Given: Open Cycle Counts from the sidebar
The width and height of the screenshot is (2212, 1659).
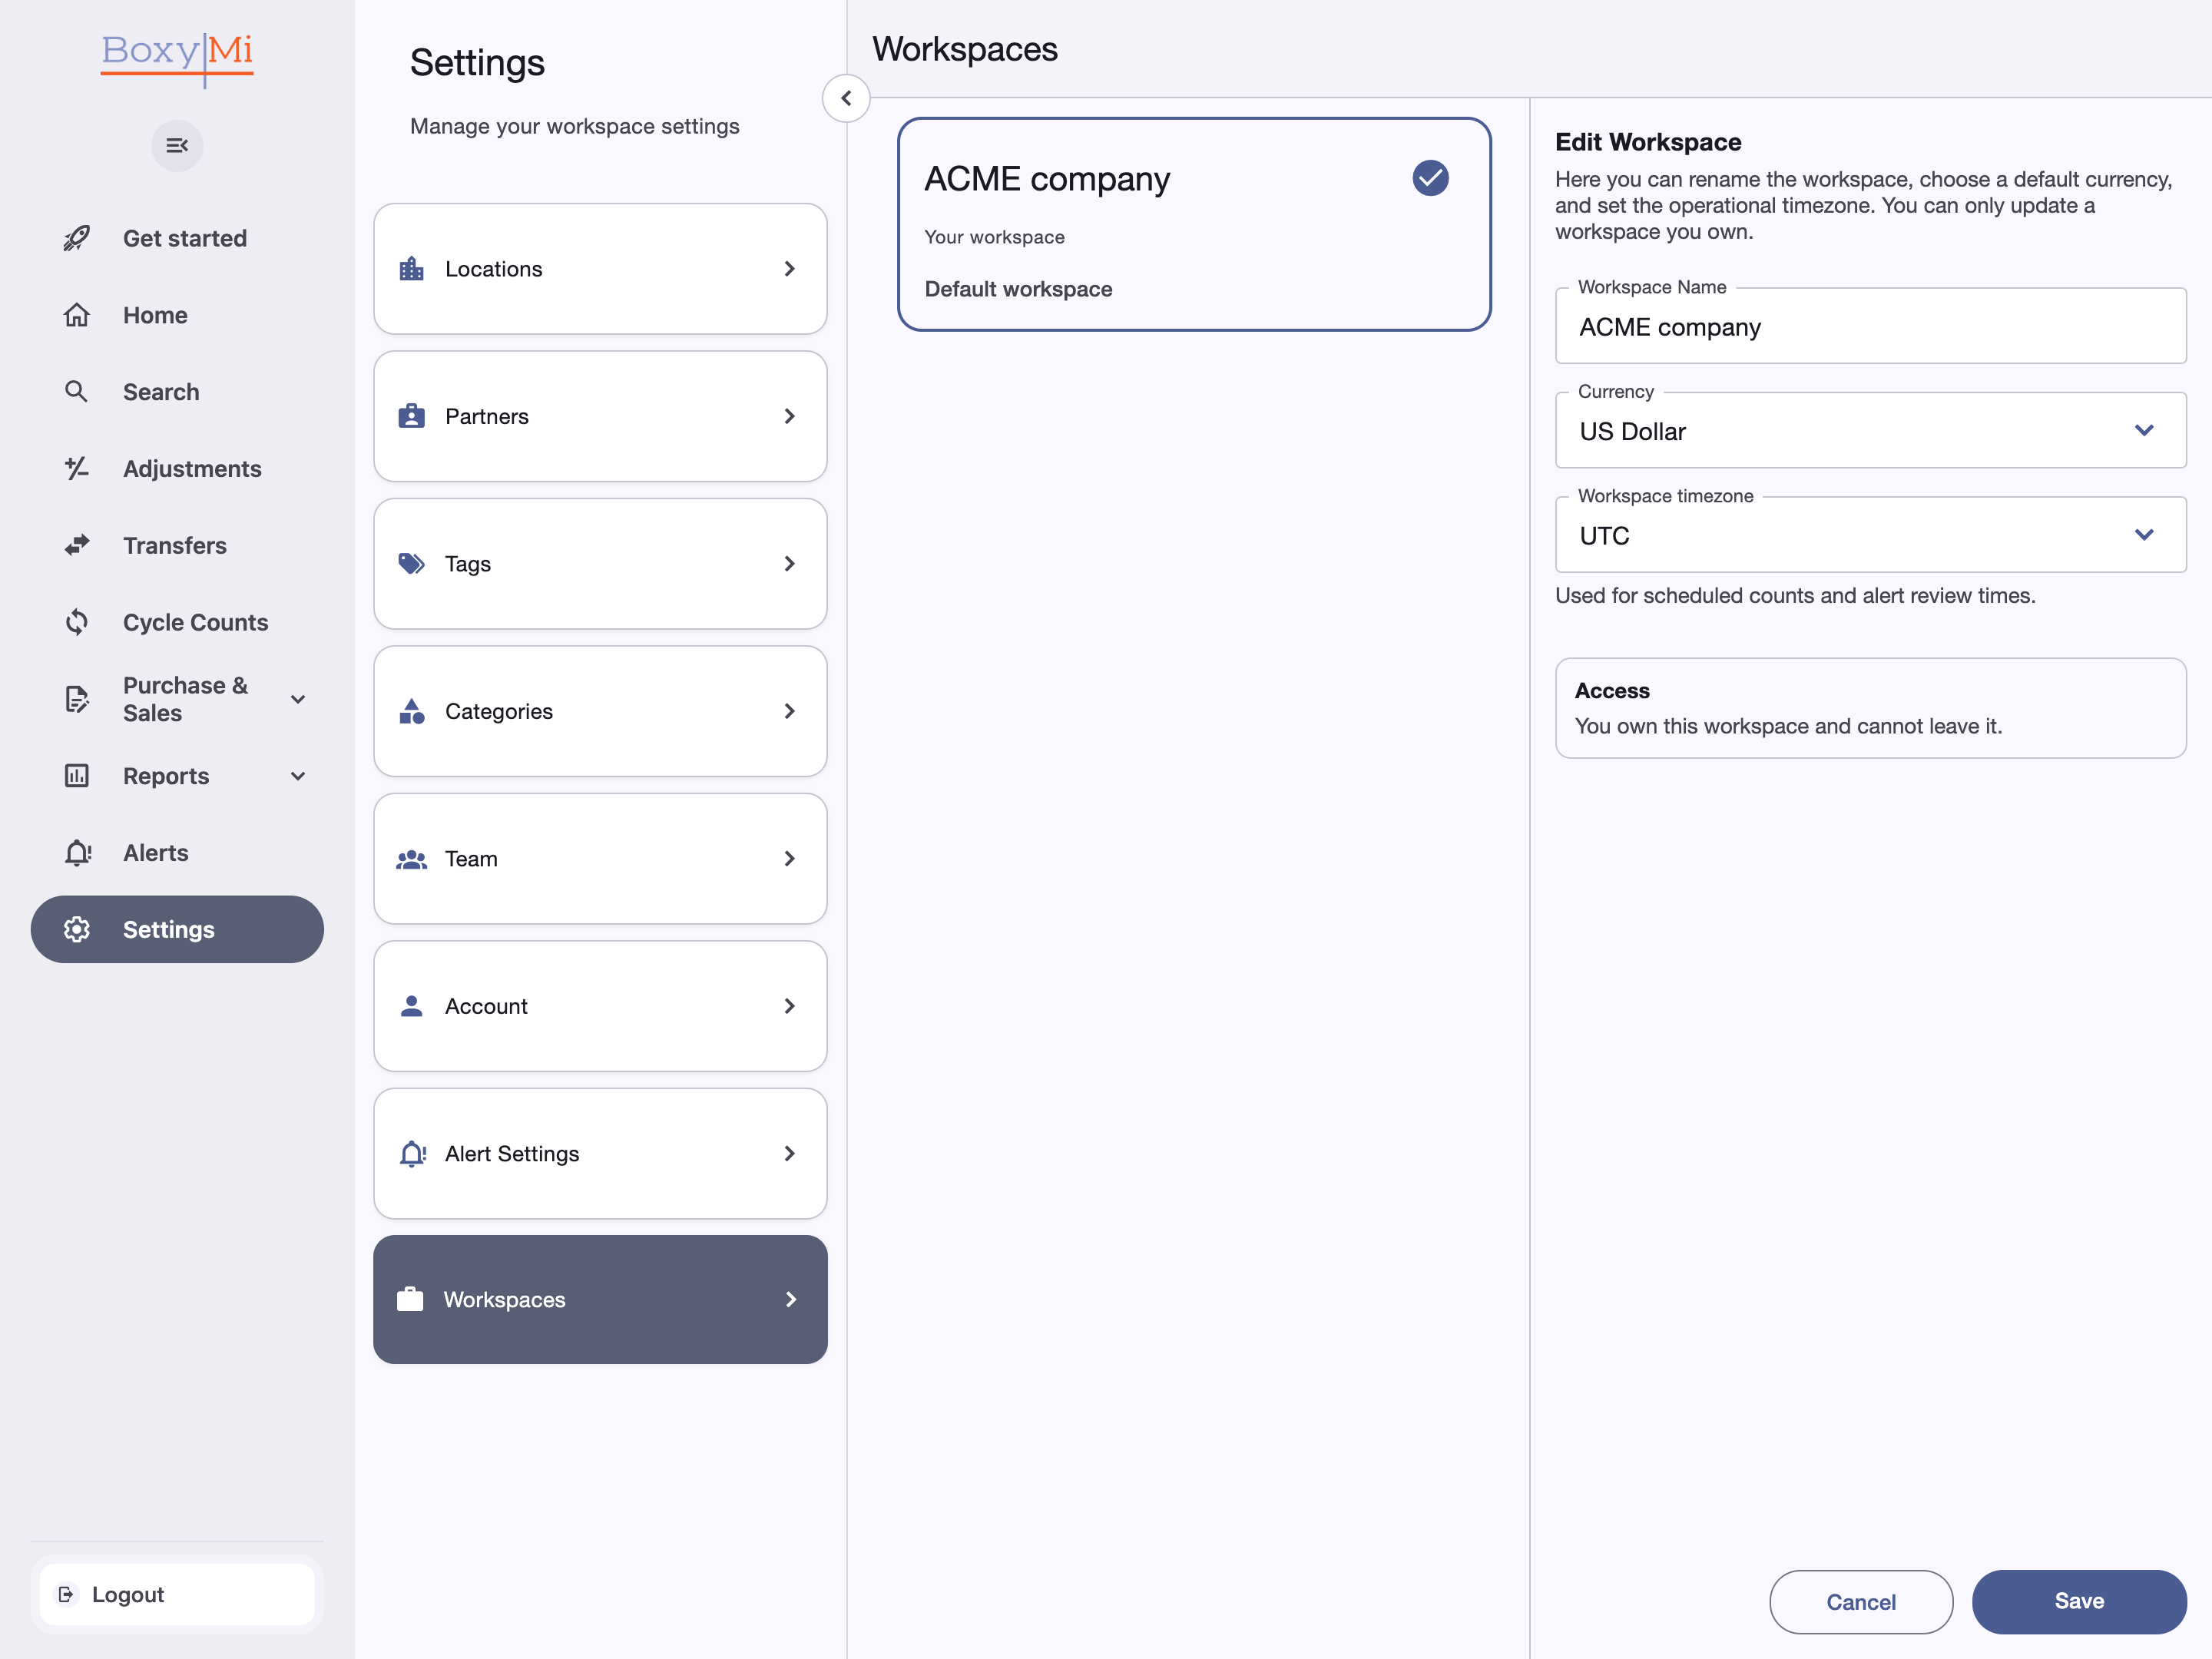Looking at the screenshot, I should pyautogui.click(x=177, y=622).
